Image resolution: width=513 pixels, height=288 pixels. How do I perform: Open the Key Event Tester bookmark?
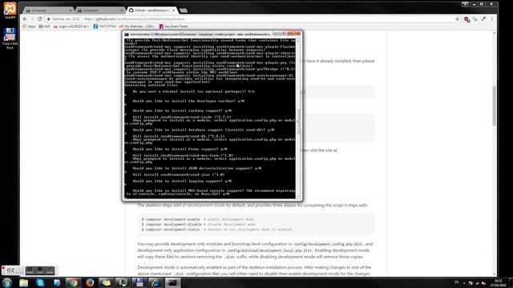[174, 26]
